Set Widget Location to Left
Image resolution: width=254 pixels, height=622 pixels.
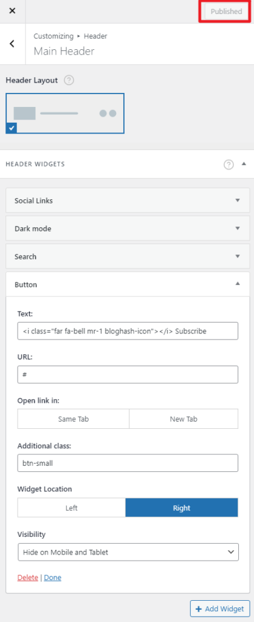[x=72, y=508]
